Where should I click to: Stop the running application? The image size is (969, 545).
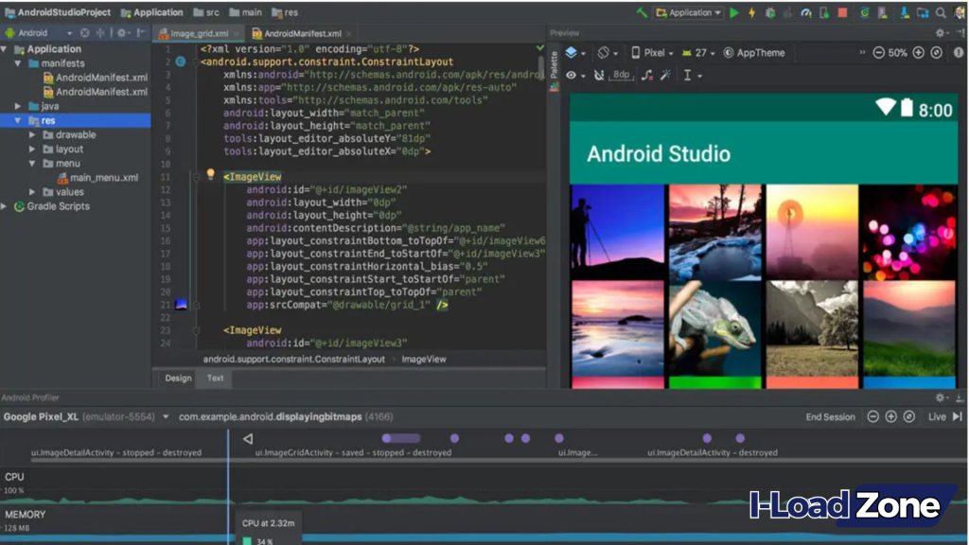point(841,13)
